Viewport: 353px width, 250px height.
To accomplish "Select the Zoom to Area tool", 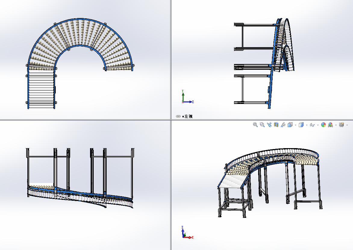I will coord(262,125).
